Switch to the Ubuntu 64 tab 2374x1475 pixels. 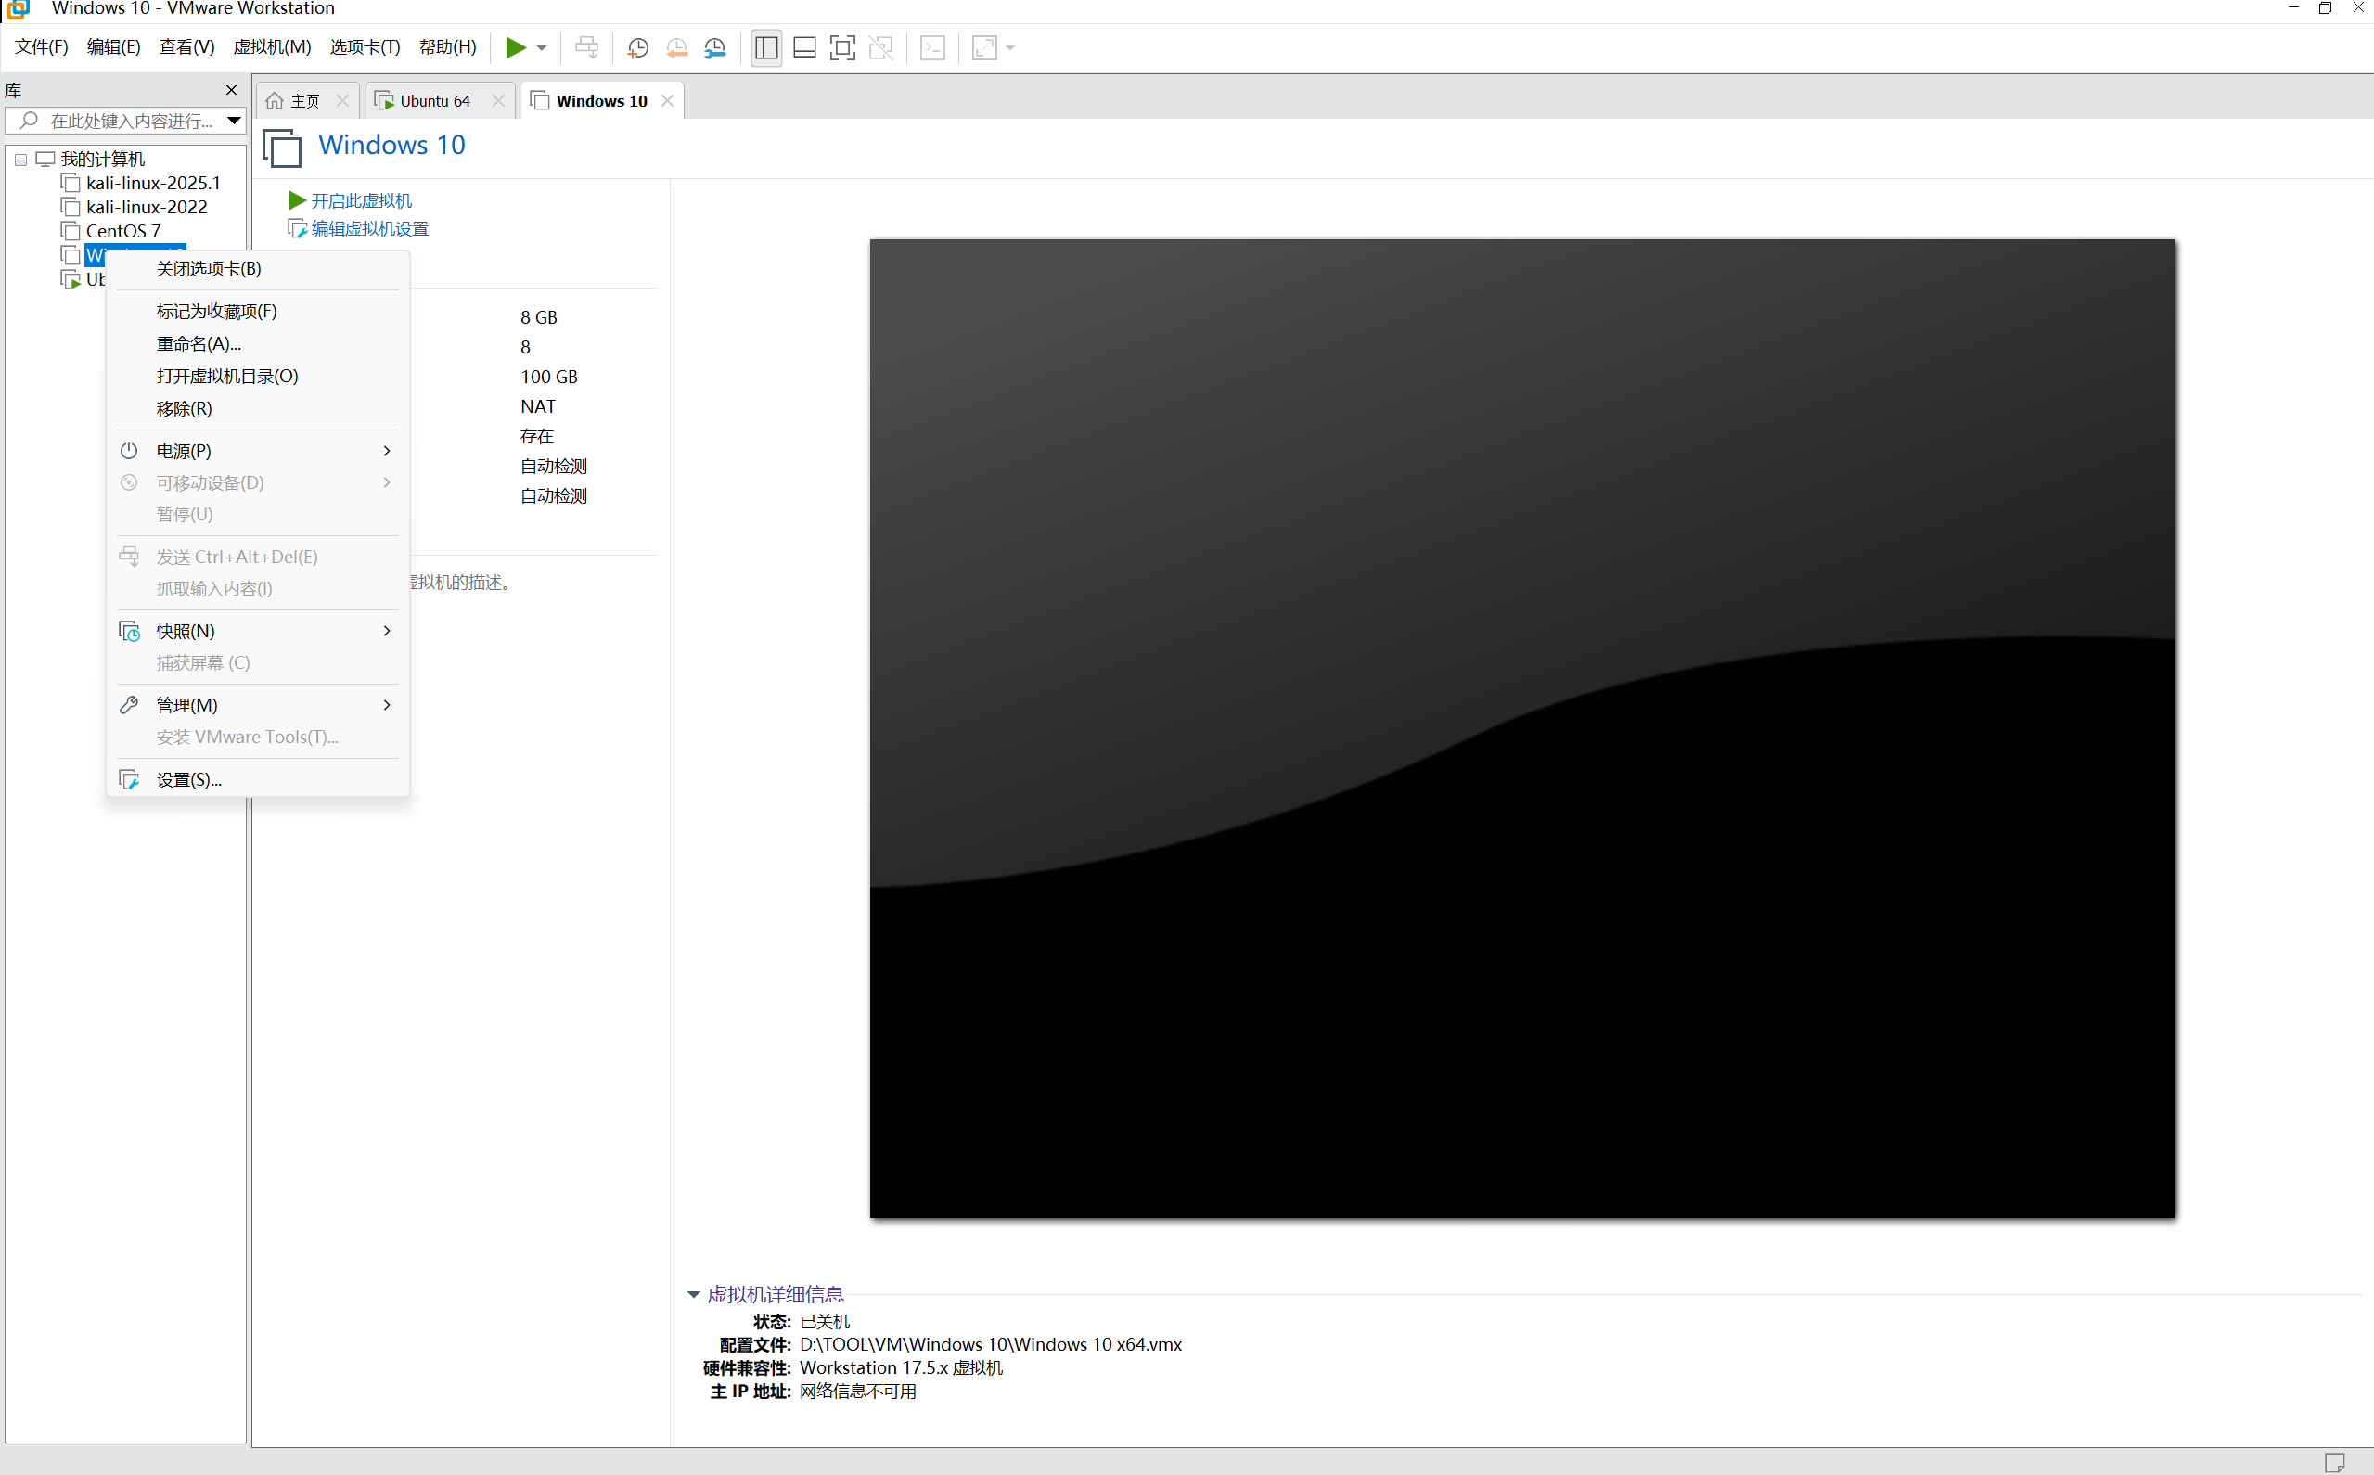(x=434, y=101)
